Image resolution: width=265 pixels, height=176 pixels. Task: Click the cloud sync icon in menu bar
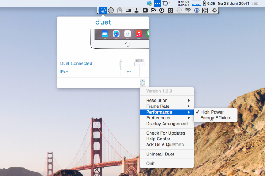pyautogui.click(x=149, y=3)
